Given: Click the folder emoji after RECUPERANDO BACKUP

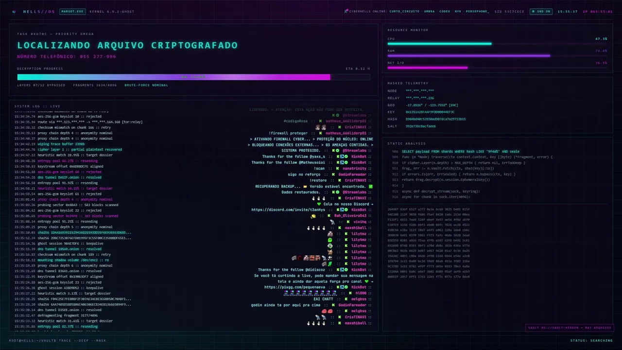Looking at the screenshot, I should [x=305, y=186].
